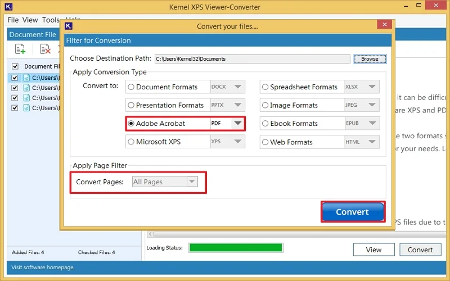Click Browse to choose destination path
This screenshot has width=450, height=281.
370,59
